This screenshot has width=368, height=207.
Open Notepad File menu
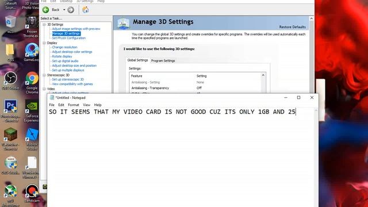52,105
